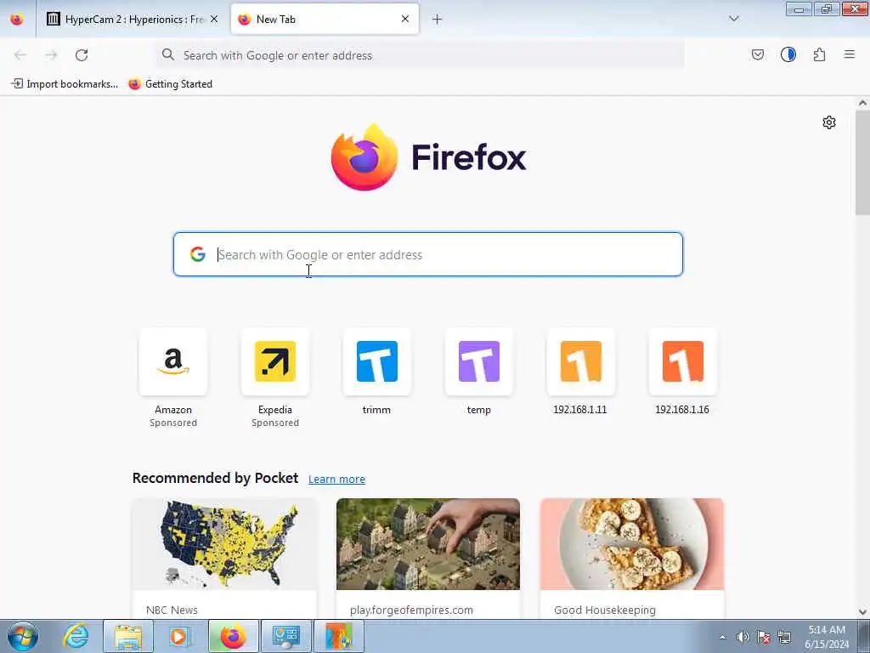Click the vertical scrollbar thumb
The image size is (870, 653).
click(862, 162)
